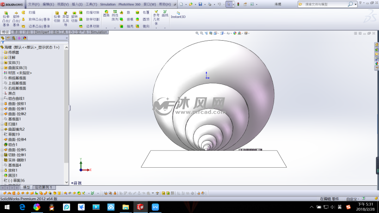This screenshot has height=213, width=379.
Task: Choose the 放样凸台/基体 loft boss tool
Action: click(x=36, y=19)
